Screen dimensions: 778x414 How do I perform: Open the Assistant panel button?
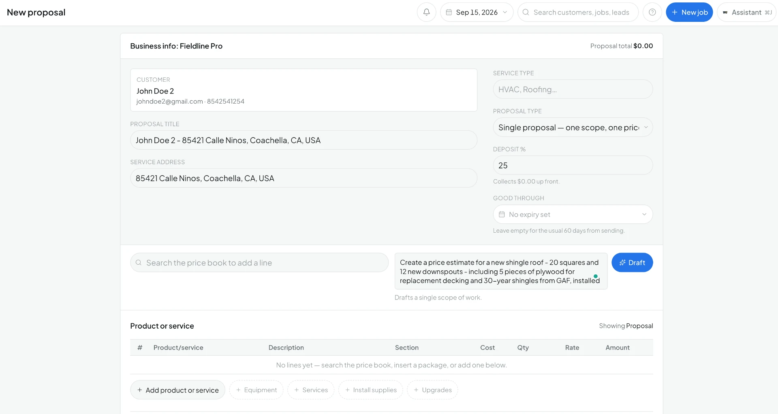click(746, 12)
